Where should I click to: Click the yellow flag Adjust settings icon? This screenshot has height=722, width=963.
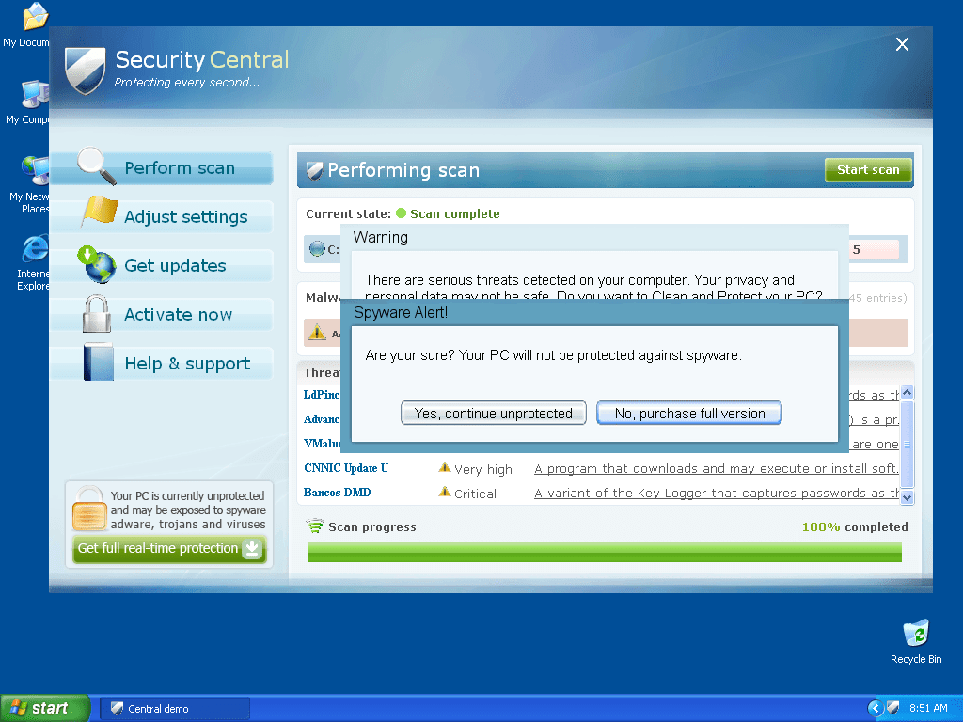coord(99,213)
